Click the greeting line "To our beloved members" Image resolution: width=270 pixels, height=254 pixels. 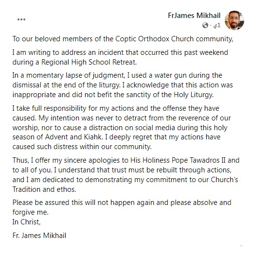pyautogui.click(x=123, y=39)
